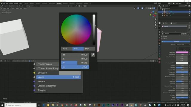Click the viewport zoom magnifier gizmo
Image resolution: width=191 pixels, height=107 pixels.
coord(156,19)
